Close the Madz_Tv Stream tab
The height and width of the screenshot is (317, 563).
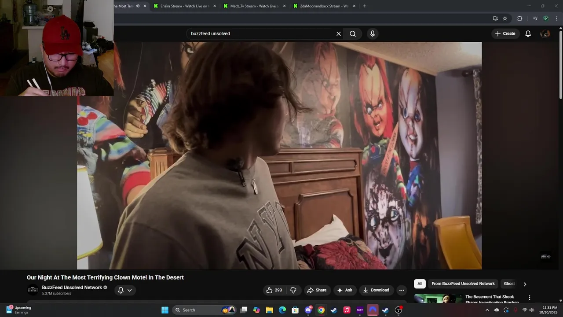284,6
